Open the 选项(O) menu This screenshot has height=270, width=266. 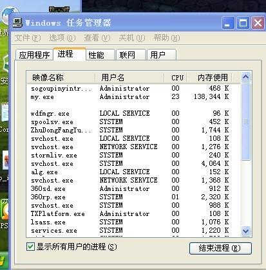pos(62,38)
